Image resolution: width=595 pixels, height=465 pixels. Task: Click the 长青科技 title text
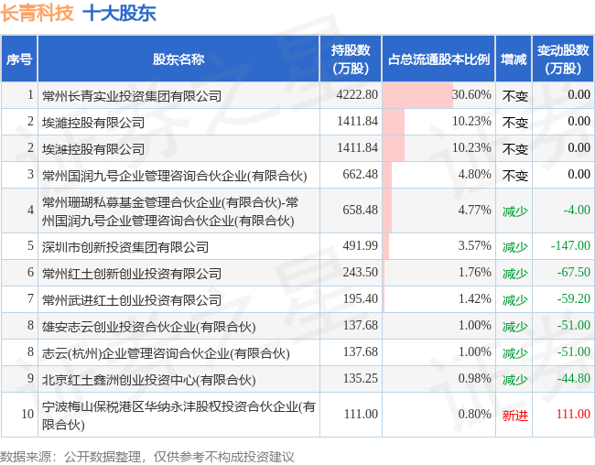(x=38, y=13)
